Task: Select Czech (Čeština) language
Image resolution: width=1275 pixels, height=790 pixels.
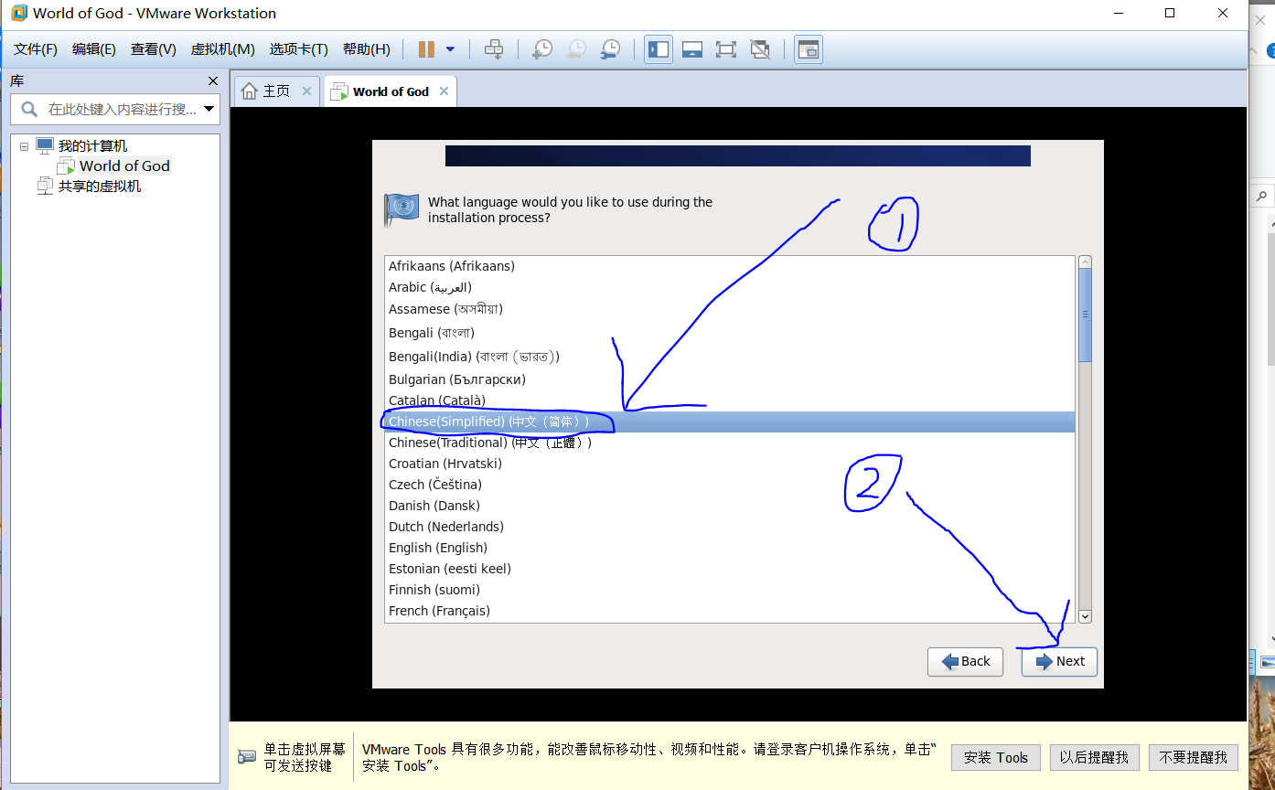Action: 729,485
